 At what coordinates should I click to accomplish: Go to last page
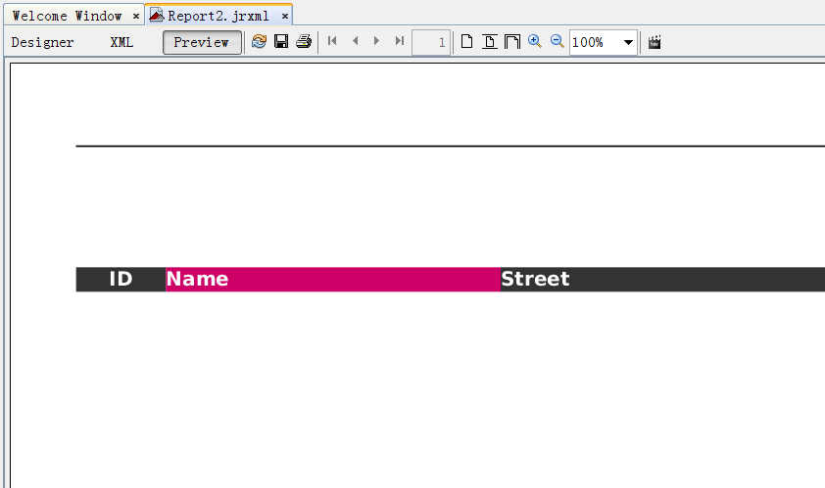[400, 41]
